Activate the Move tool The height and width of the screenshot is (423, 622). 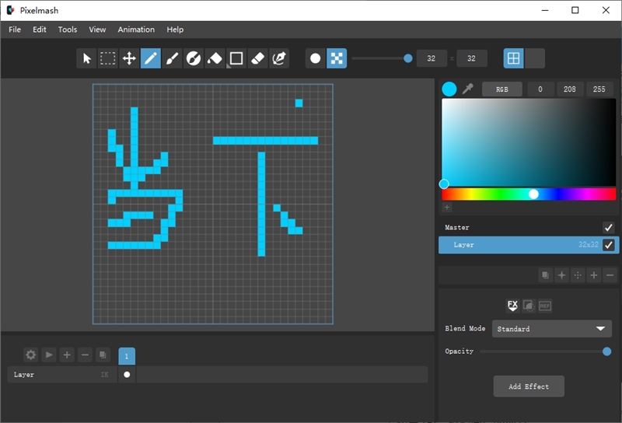(129, 59)
